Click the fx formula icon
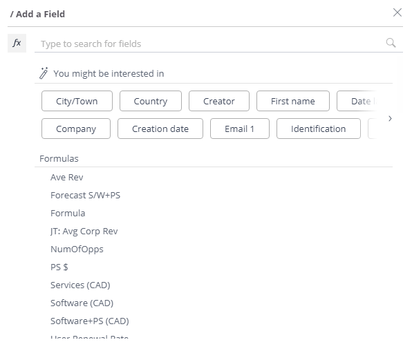Image resolution: width=412 pixels, height=349 pixels. [x=17, y=43]
